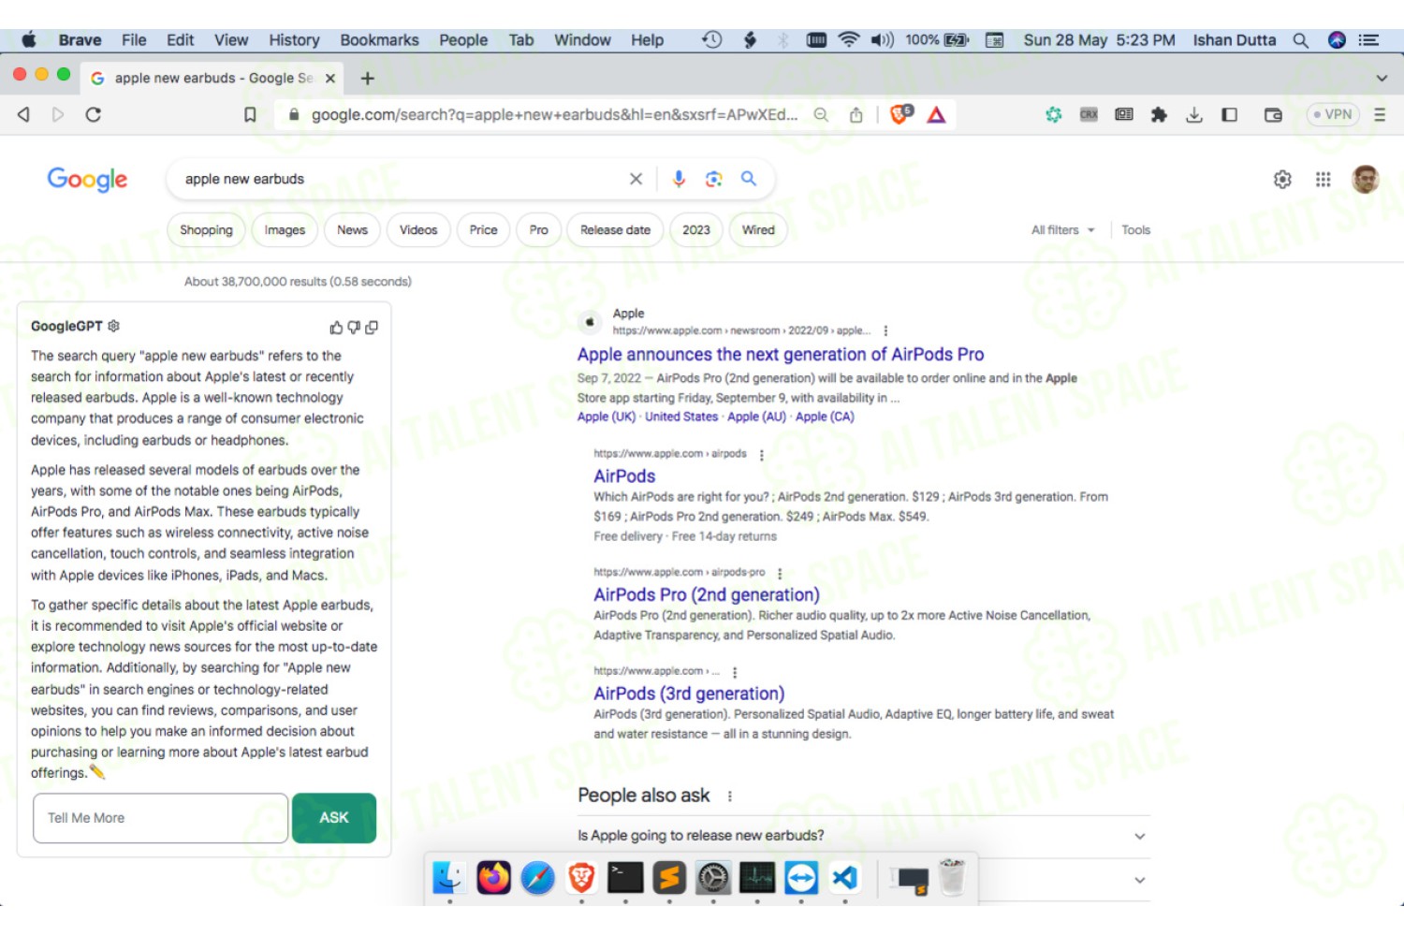This screenshot has height=936, width=1404.
Task: Click the address bar URL
Action: pos(554,114)
